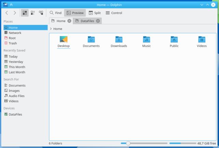Click Home in the breadcrumb path
The height and width of the screenshot is (148, 219).
coord(58,29)
